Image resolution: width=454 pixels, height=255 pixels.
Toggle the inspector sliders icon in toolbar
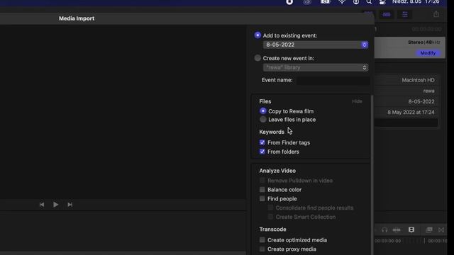tap(405, 14)
